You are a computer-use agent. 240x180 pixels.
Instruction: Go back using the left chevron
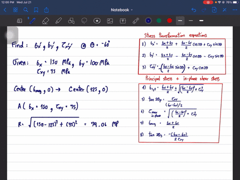point(5,10)
